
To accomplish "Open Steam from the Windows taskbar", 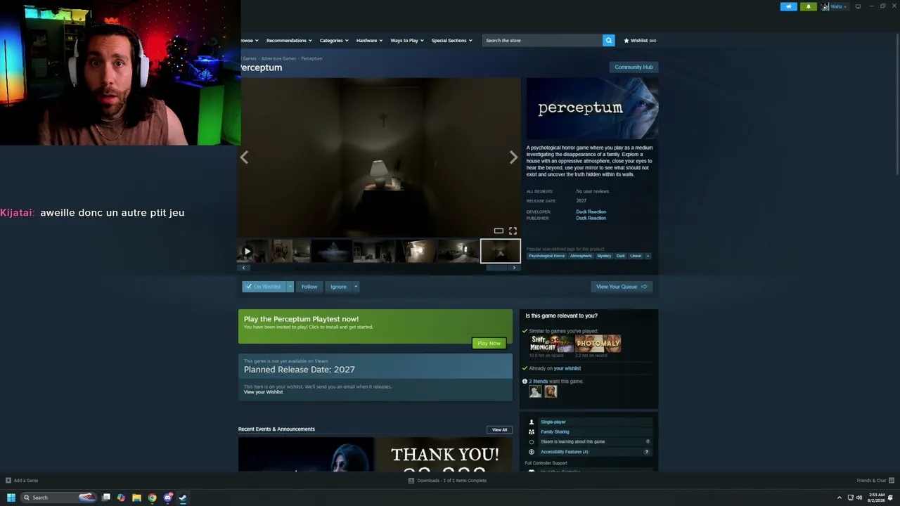I will pos(183,498).
